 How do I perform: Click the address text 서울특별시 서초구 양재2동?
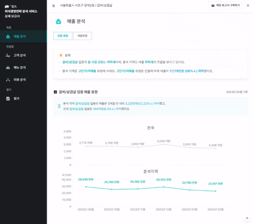tap(77, 5)
